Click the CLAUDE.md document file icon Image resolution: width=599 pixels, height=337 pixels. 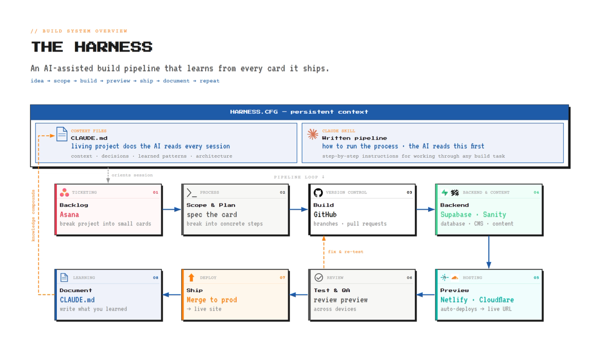[61, 134]
